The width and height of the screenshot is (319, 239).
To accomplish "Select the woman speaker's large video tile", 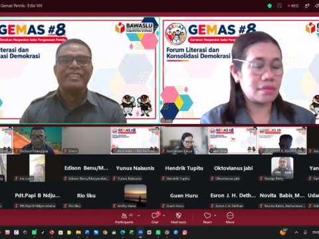I will [240, 70].
